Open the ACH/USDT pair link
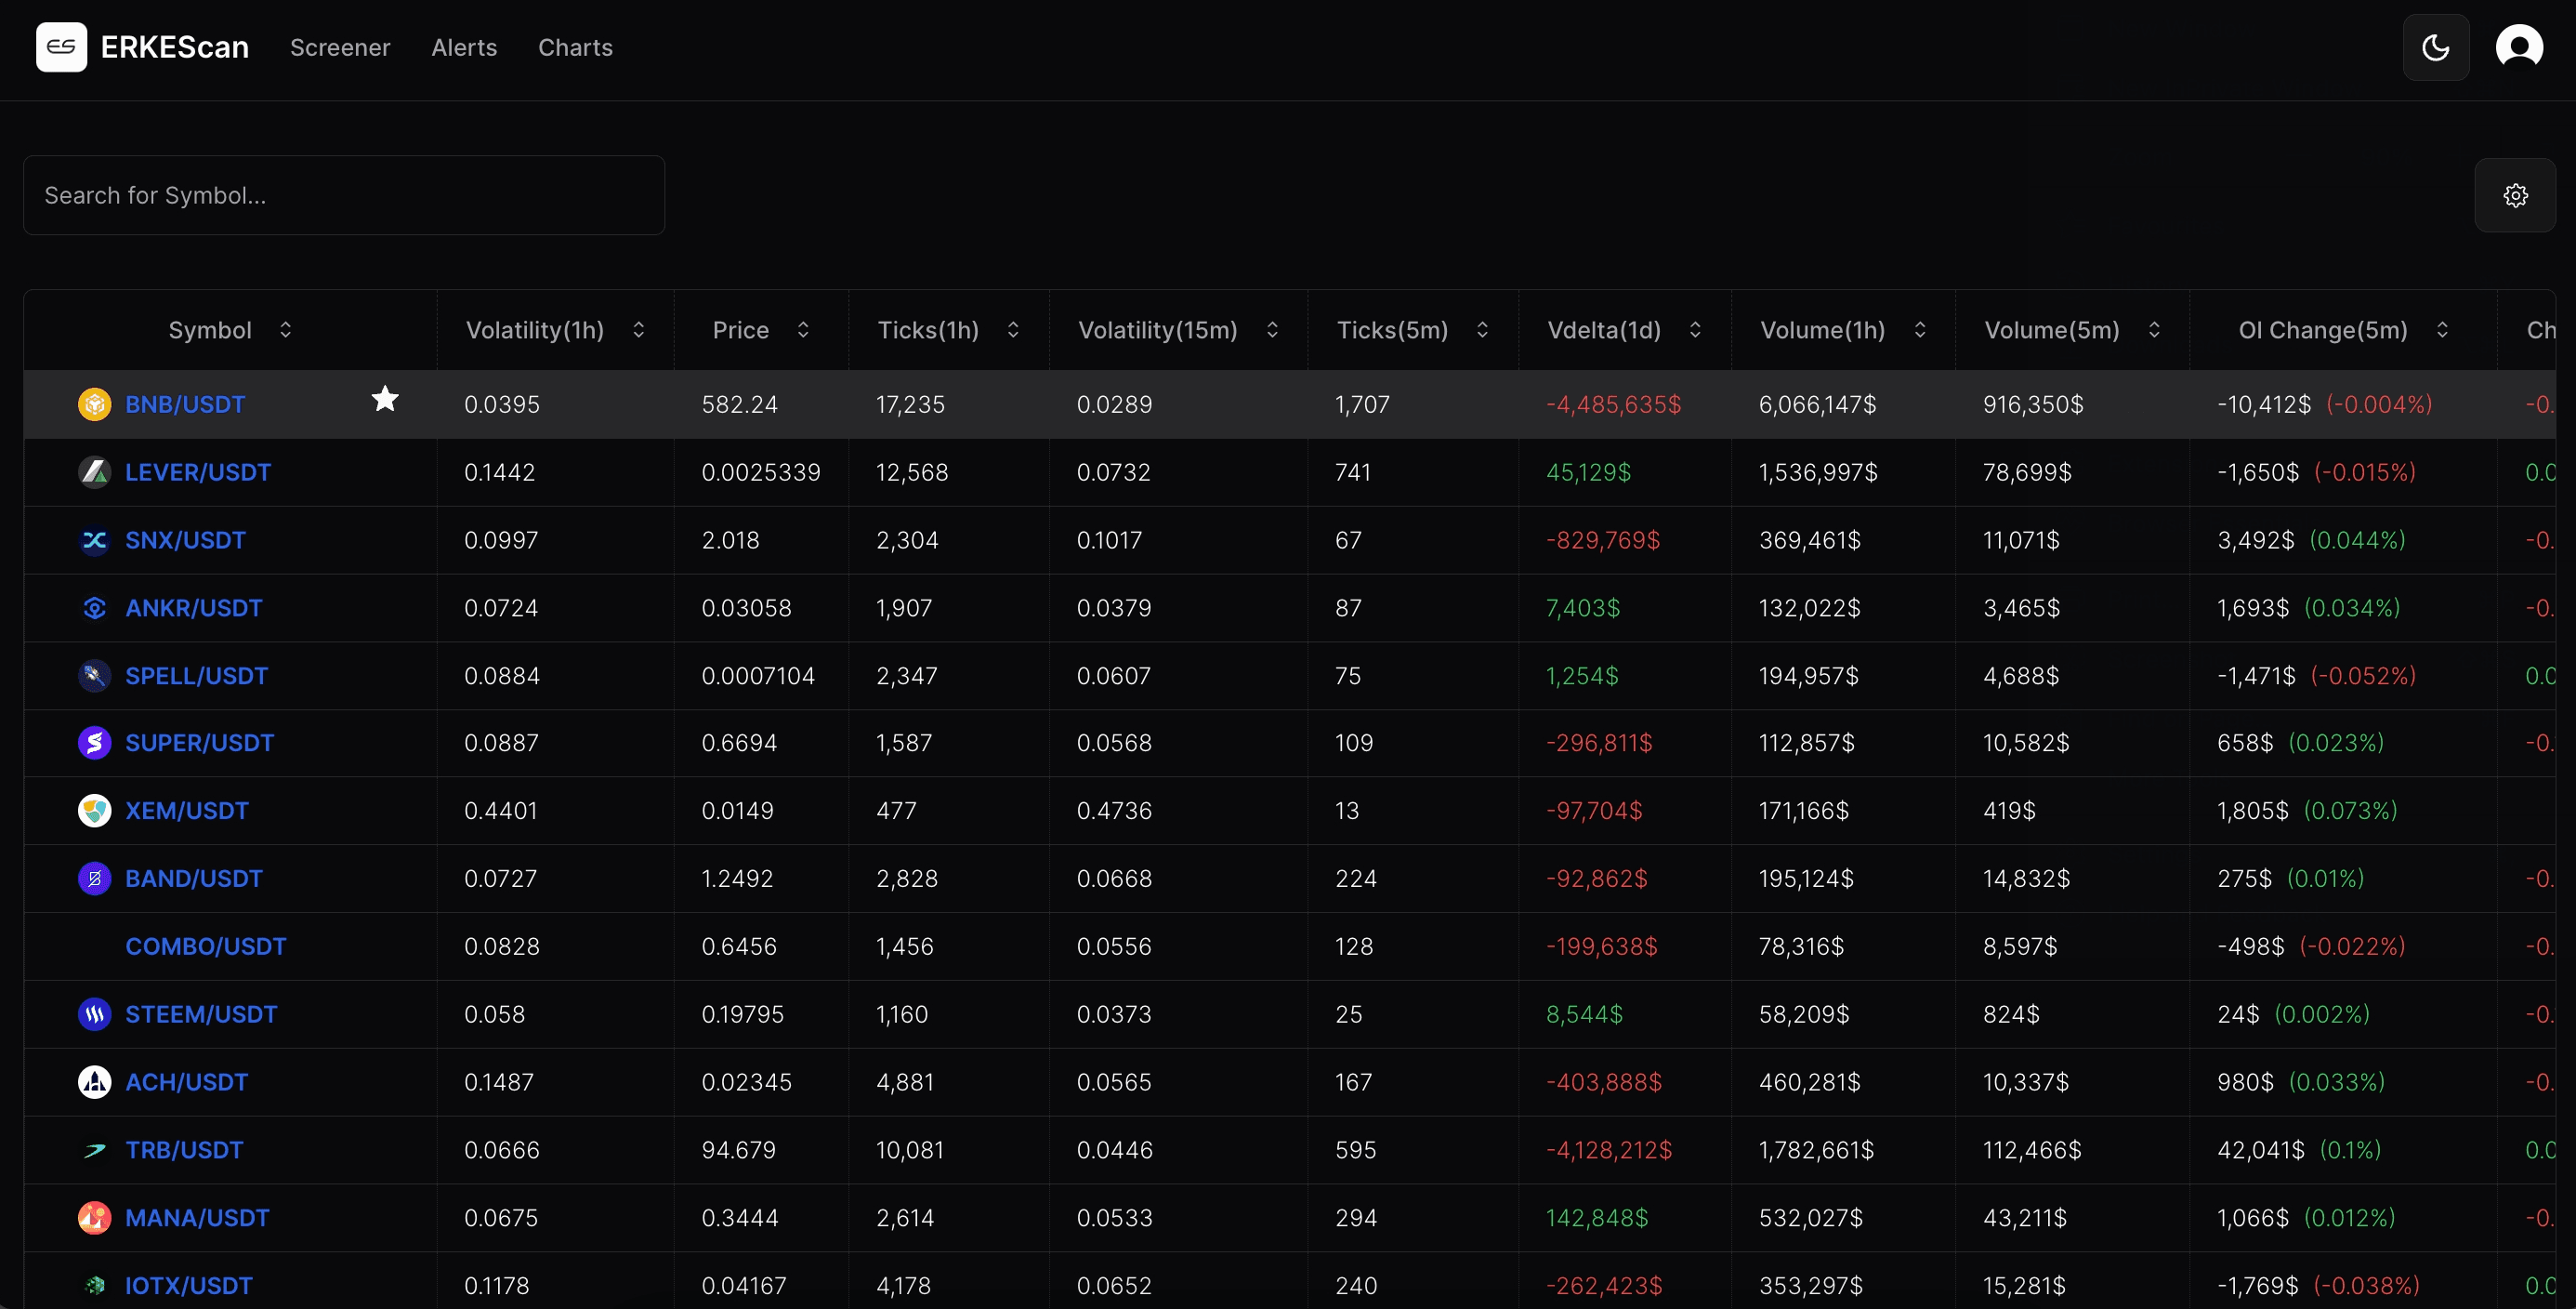 [x=187, y=1082]
